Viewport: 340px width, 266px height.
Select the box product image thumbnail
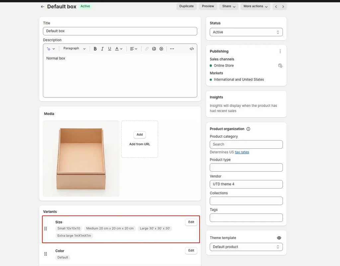[x=81, y=159]
